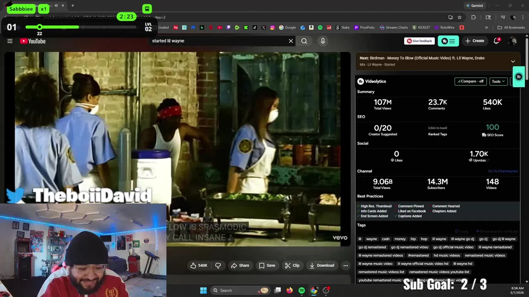Click the 100 SEO Score value
Image resolution: width=529 pixels, height=297 pixels.
click(492, 127)
